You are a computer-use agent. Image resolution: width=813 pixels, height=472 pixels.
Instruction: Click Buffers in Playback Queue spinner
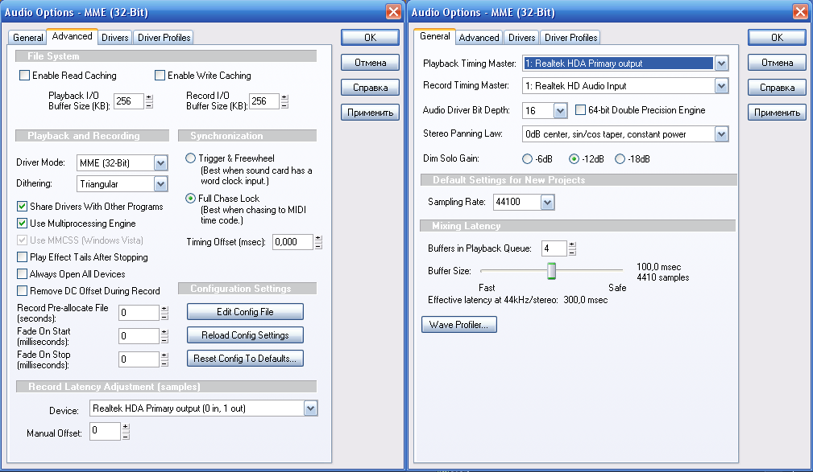(x=572, y=249)
